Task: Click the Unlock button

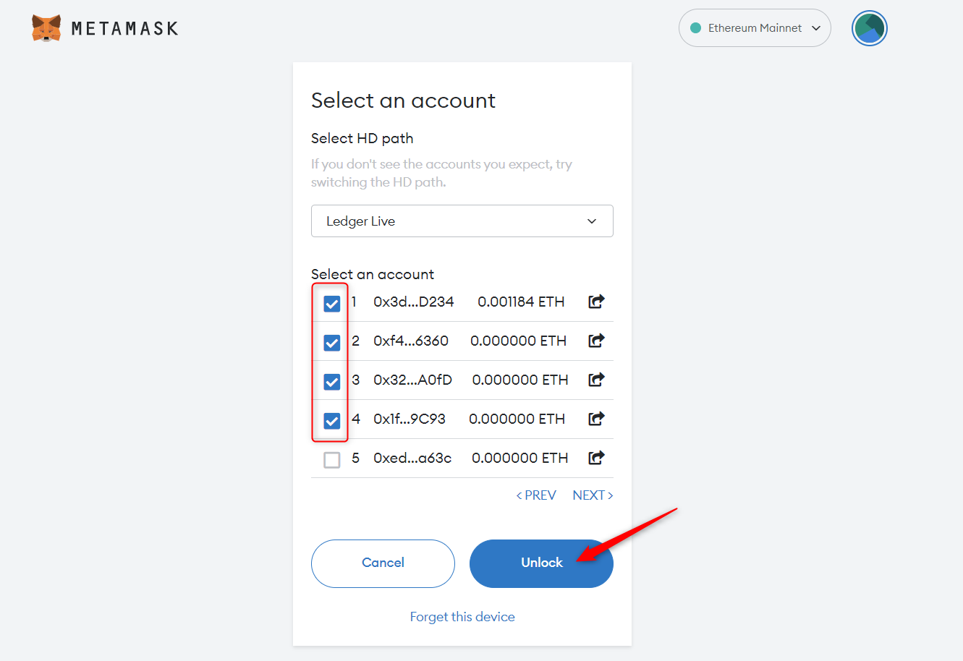Action: (x=541, y=563)
